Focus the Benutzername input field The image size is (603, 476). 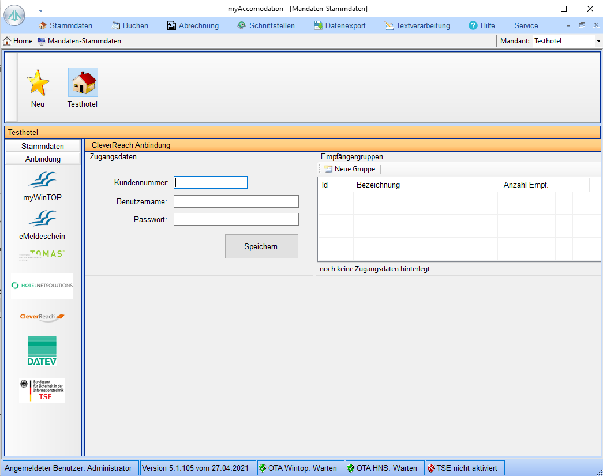236,201
